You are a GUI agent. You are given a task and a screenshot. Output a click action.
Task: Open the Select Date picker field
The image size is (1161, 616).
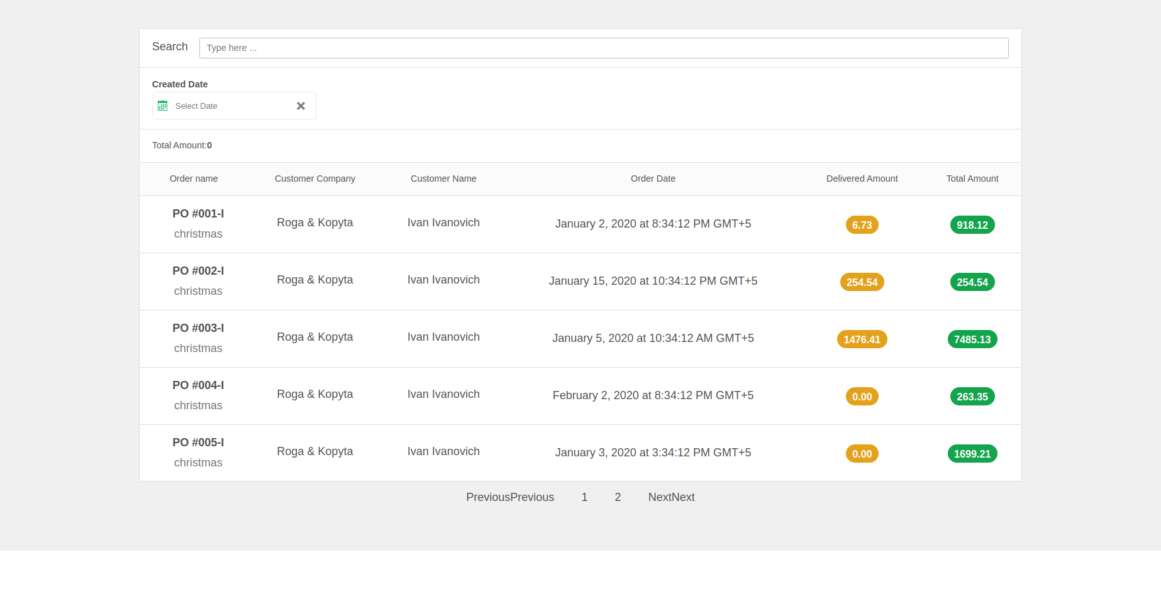click(x=234, y=106)
